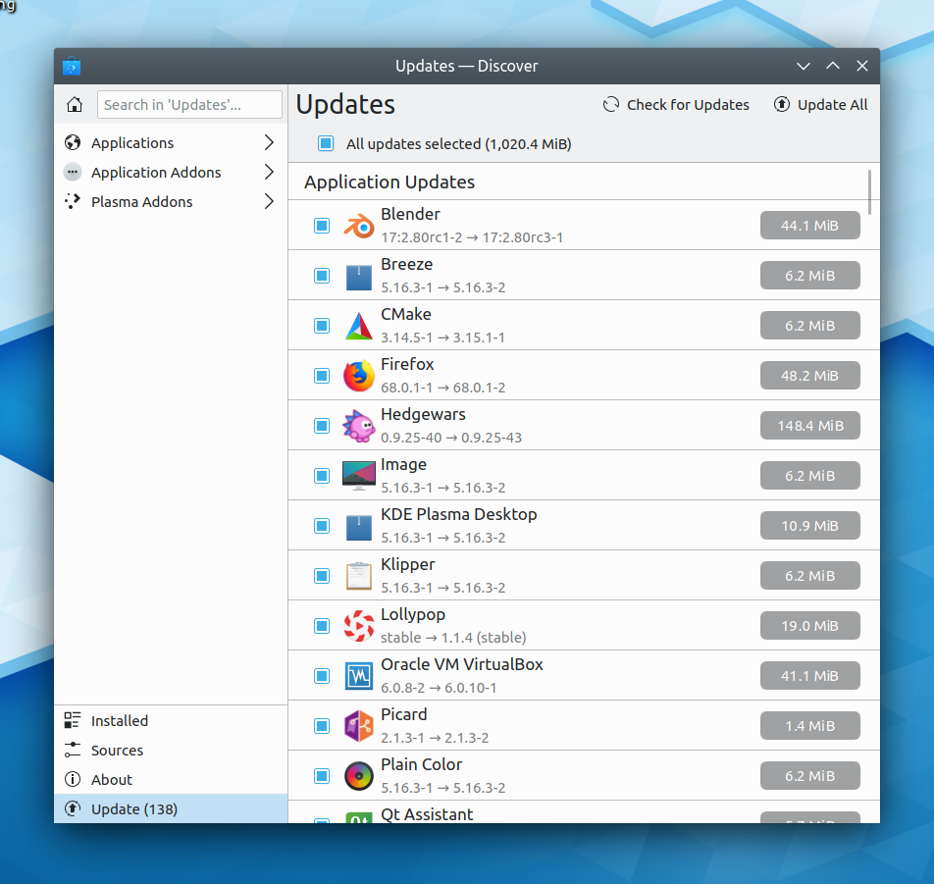Click the Klipper version text 5.16.3-1 → 5.16.3-2
The height and width of the screenshot is (884, 934).
(x=443, y=588)
